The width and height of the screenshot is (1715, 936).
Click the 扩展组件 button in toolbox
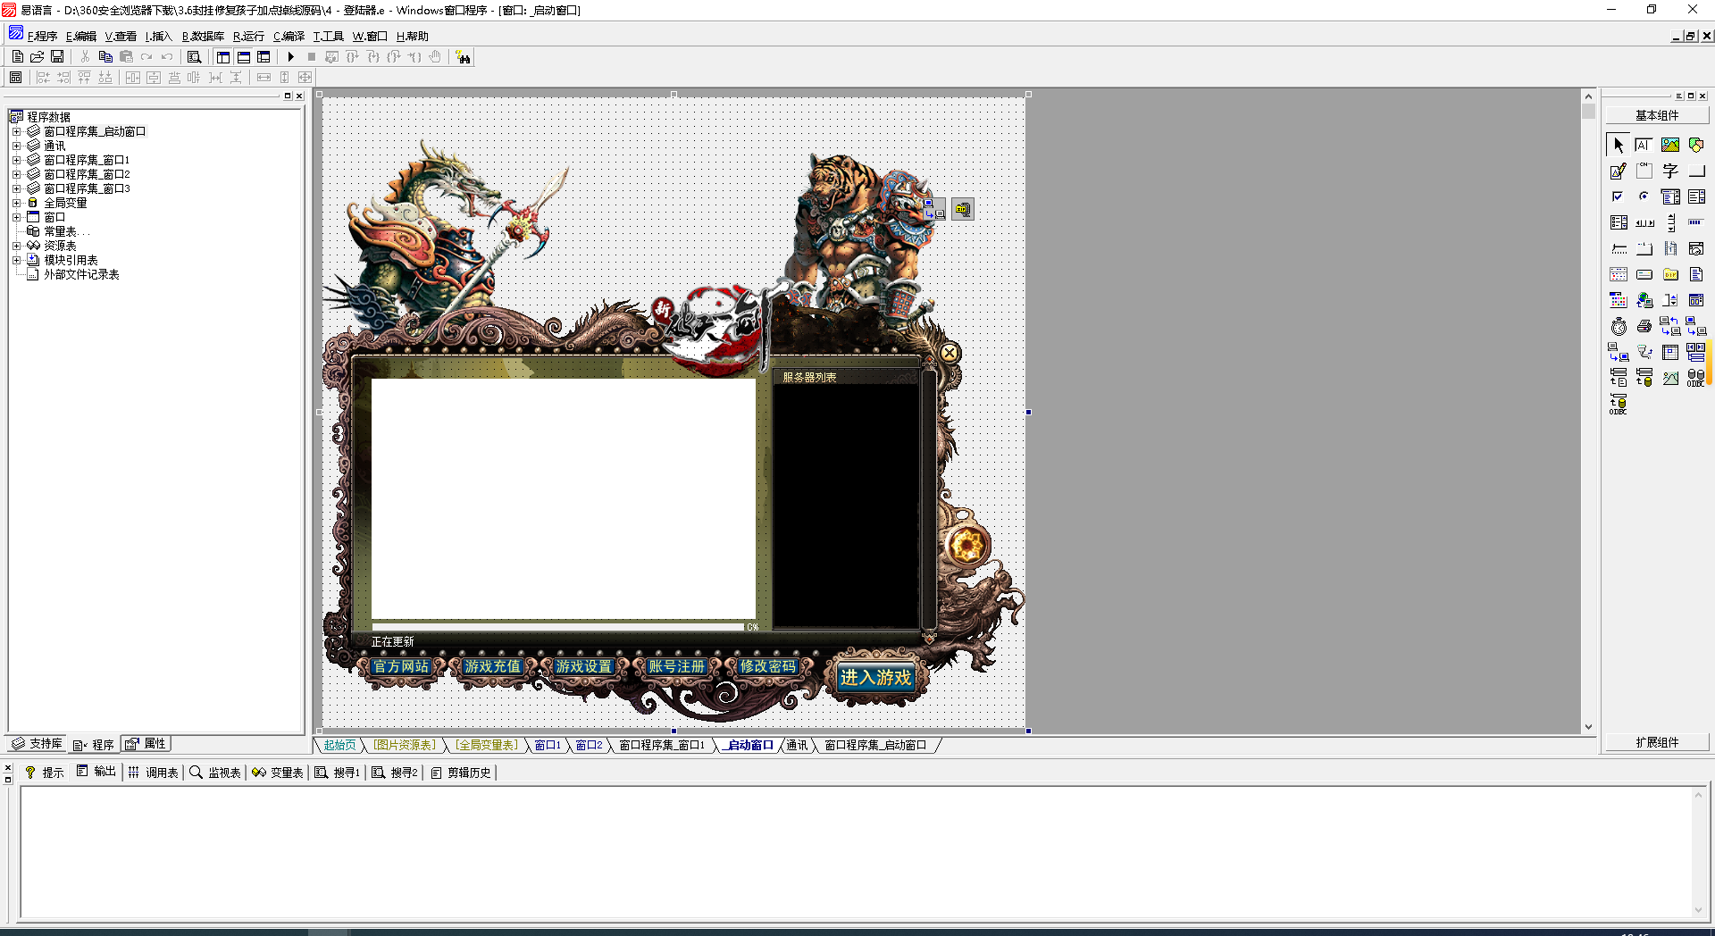[x=1657, y=742]
